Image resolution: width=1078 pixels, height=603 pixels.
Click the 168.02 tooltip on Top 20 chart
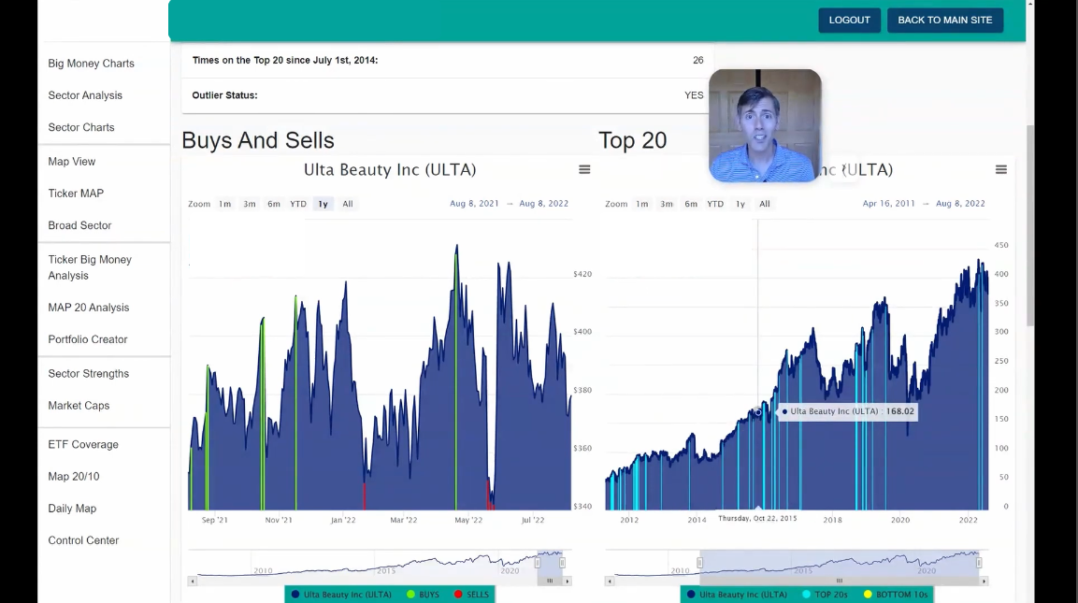pos(847,411)
